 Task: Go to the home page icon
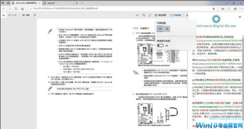pos(22,9)
